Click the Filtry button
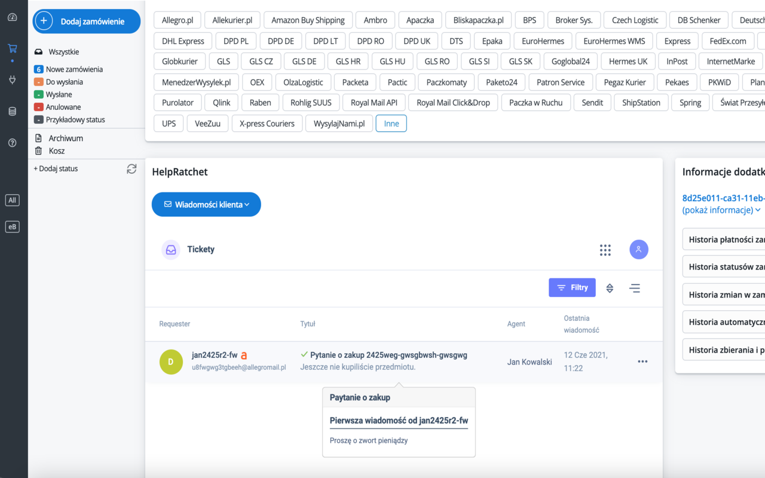Screen dimensions: 765x478 click(572, 287)
